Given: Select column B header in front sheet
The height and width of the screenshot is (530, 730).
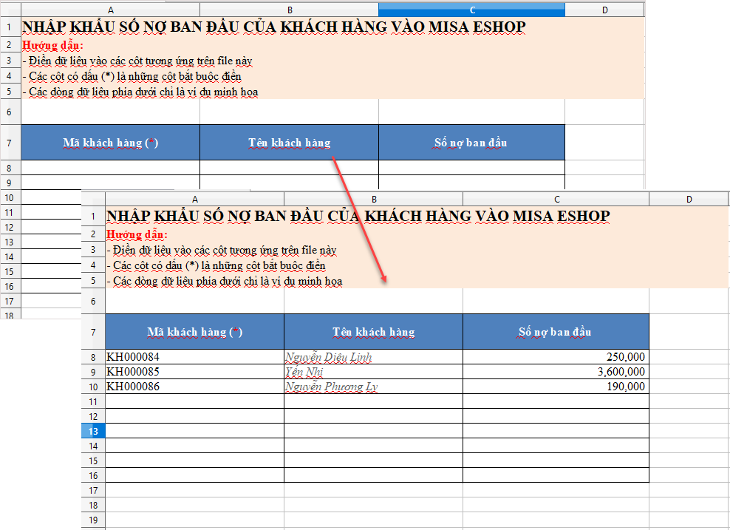Looking at the screenshot, I should click(x=373, y=199).
